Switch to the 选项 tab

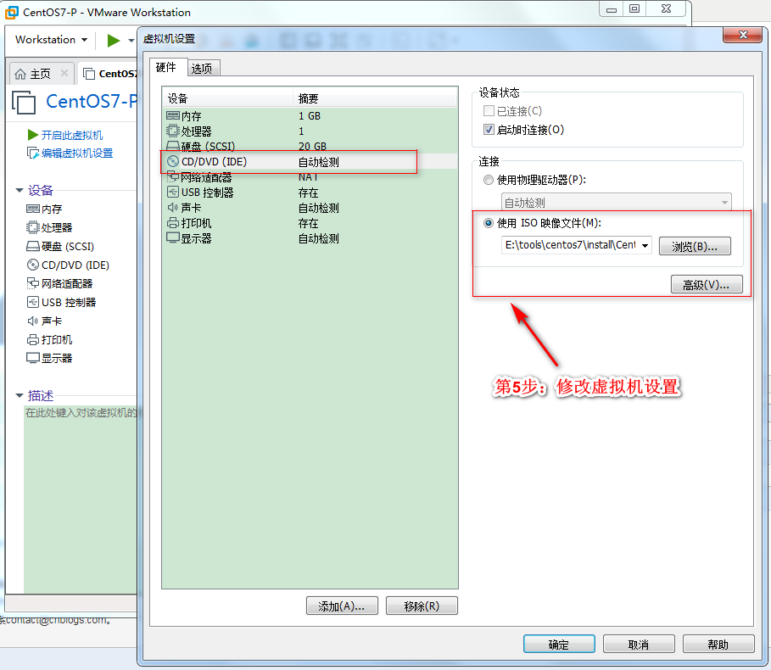coord(202,69)
